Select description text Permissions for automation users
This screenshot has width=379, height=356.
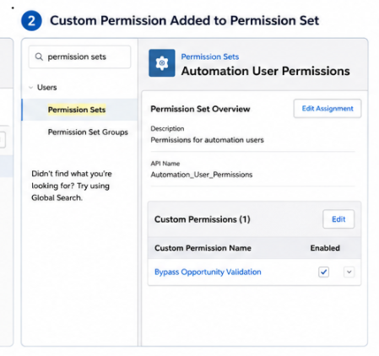[207, 140]
